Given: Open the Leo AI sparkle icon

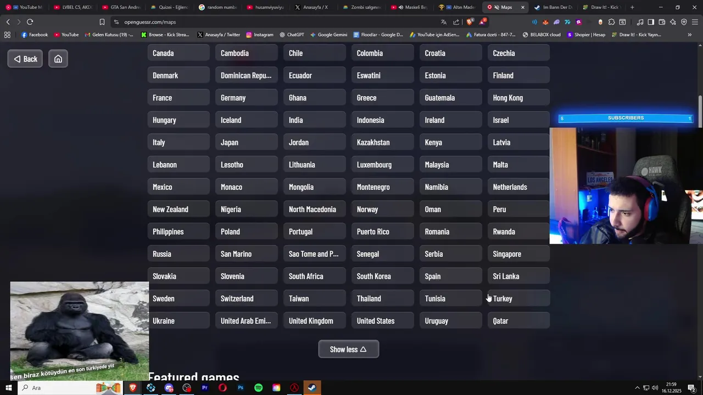Looking at the screenshot, I should point(673,22).
